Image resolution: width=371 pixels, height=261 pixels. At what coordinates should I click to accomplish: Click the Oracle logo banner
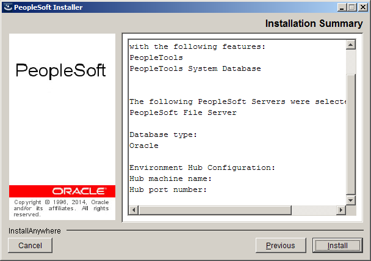click(x=62, y=191)
